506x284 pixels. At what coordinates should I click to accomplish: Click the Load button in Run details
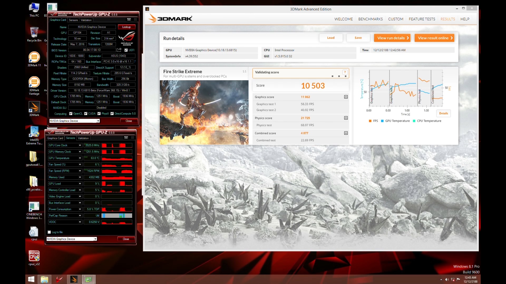[331, 38]
